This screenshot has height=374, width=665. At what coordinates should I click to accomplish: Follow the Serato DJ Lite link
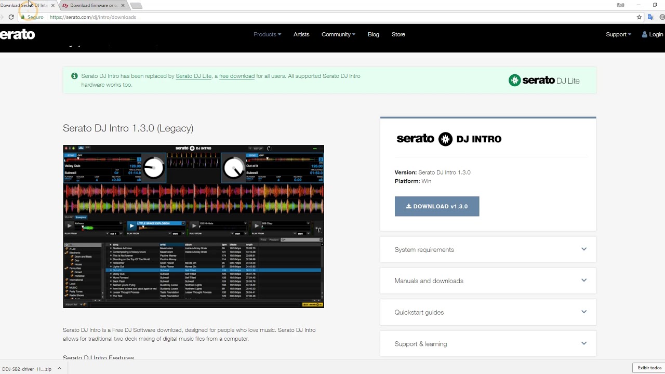click(x=194, y=76)
